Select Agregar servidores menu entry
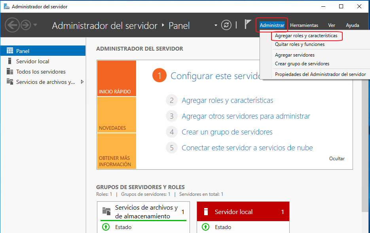Screen dimensions: 370x233 pyautogui.click(x=294, y=55)
